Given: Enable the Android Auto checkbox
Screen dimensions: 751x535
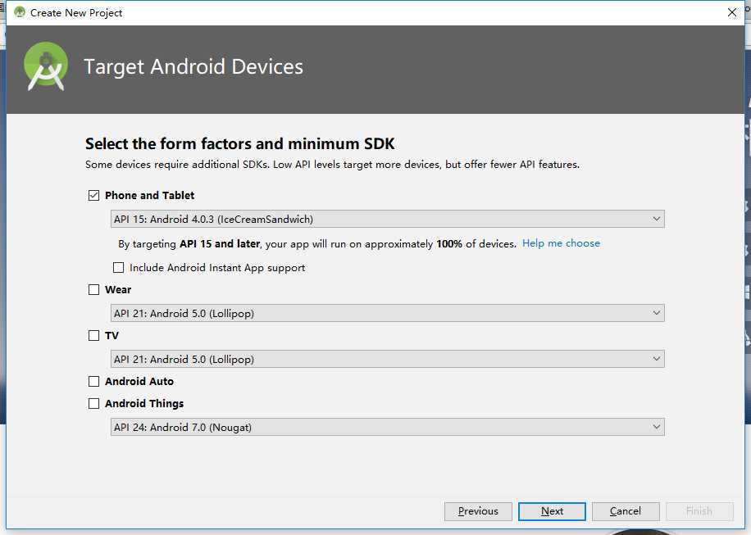Looking at the screenshot, I should (x=93, y=382).
